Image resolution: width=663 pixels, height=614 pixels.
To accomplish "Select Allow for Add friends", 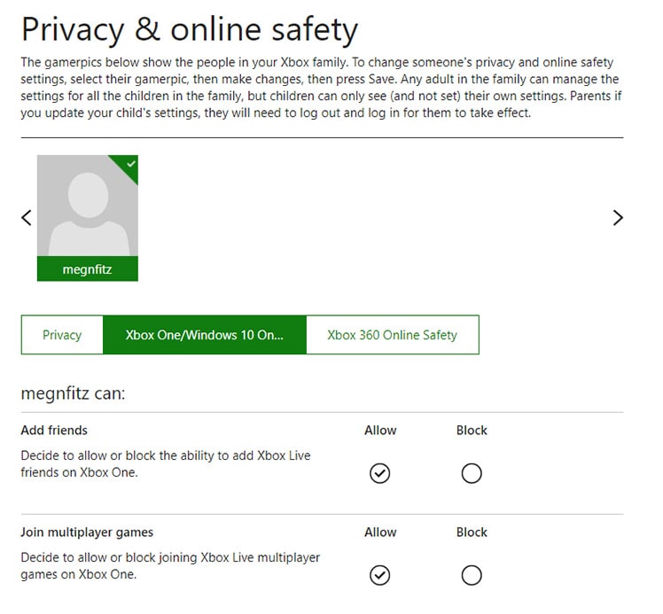I will tap(379, 474).
